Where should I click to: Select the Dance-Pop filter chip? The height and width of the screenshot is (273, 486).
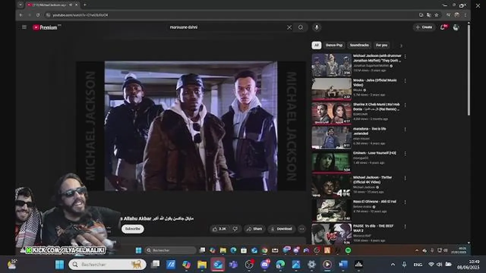click(x=334, y=45)
